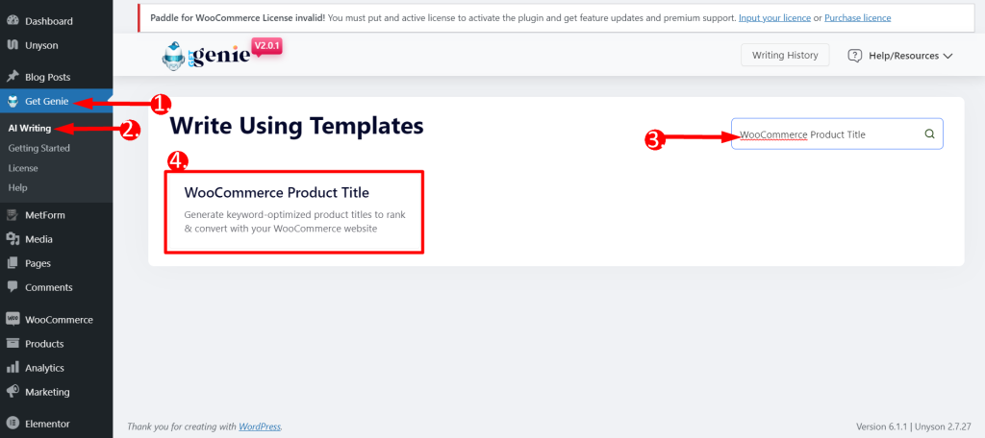Click inside the template search field
The height and width of the screenshot is (438, 985).
[837, 134]
